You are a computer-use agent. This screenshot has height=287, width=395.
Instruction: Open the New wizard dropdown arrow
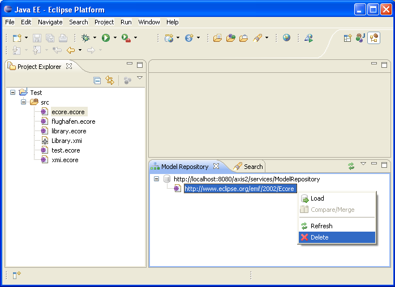(26, 38)
